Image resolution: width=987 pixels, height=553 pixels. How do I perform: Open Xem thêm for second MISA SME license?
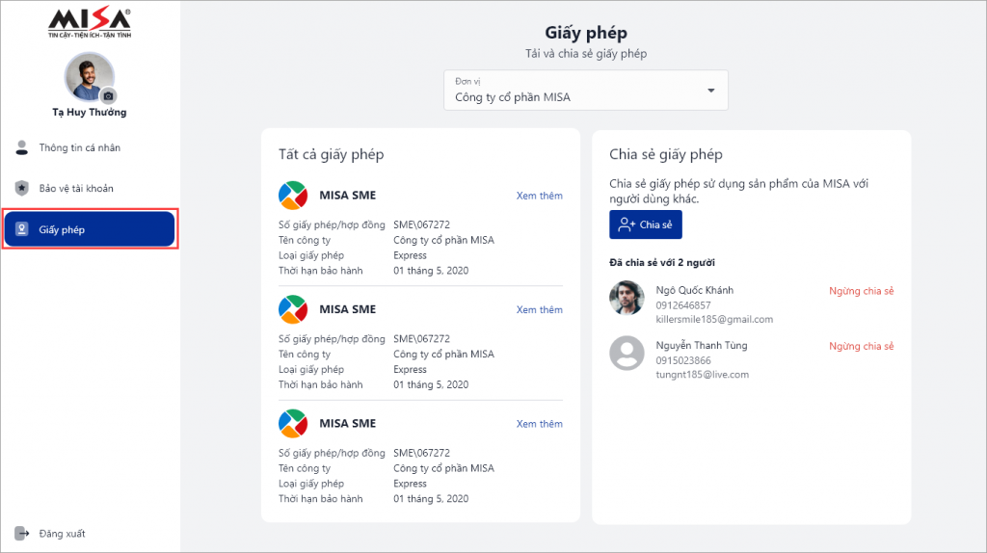pyautogui.click(x=540, y=309)
